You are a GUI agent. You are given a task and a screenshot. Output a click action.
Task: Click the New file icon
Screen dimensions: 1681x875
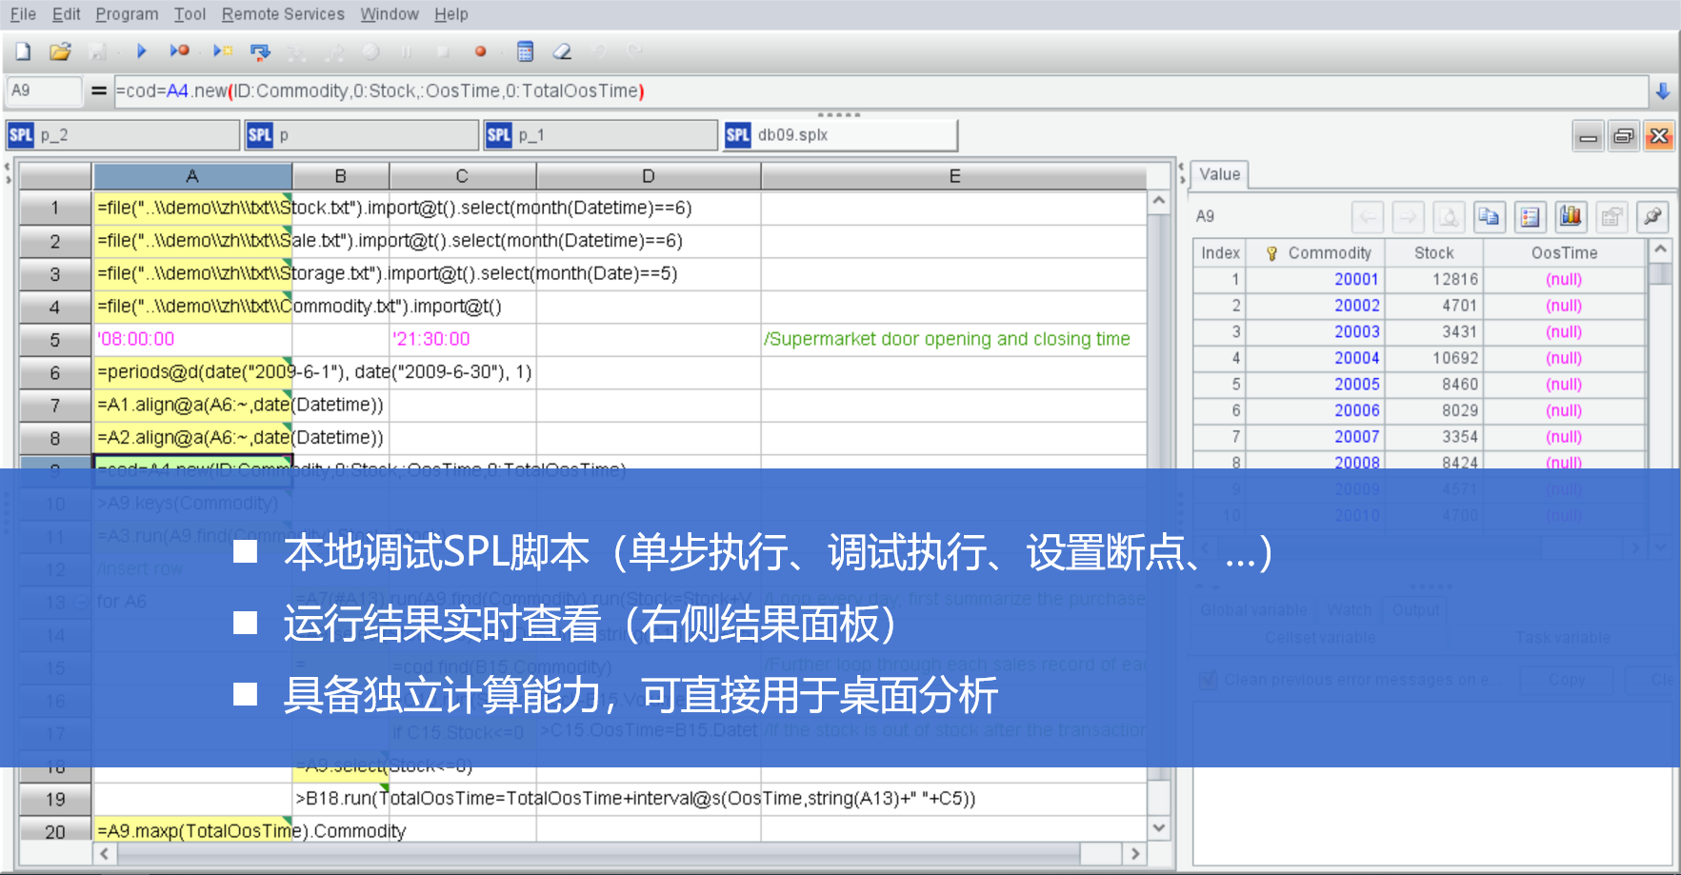pos(23,51)
